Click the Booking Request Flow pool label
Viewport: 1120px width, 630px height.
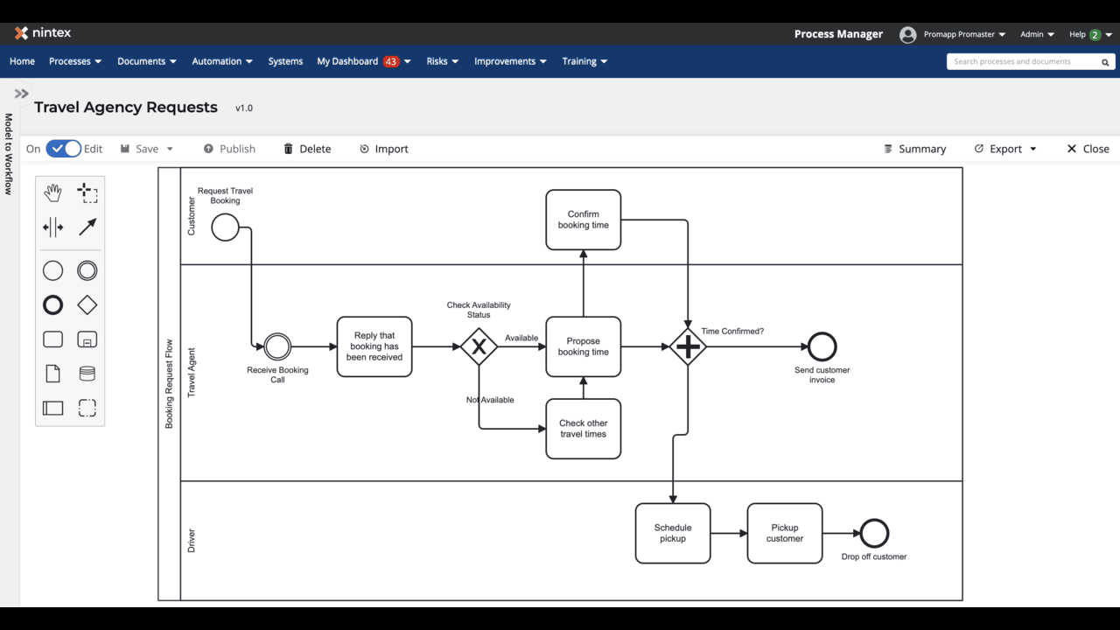coord(170,384)
